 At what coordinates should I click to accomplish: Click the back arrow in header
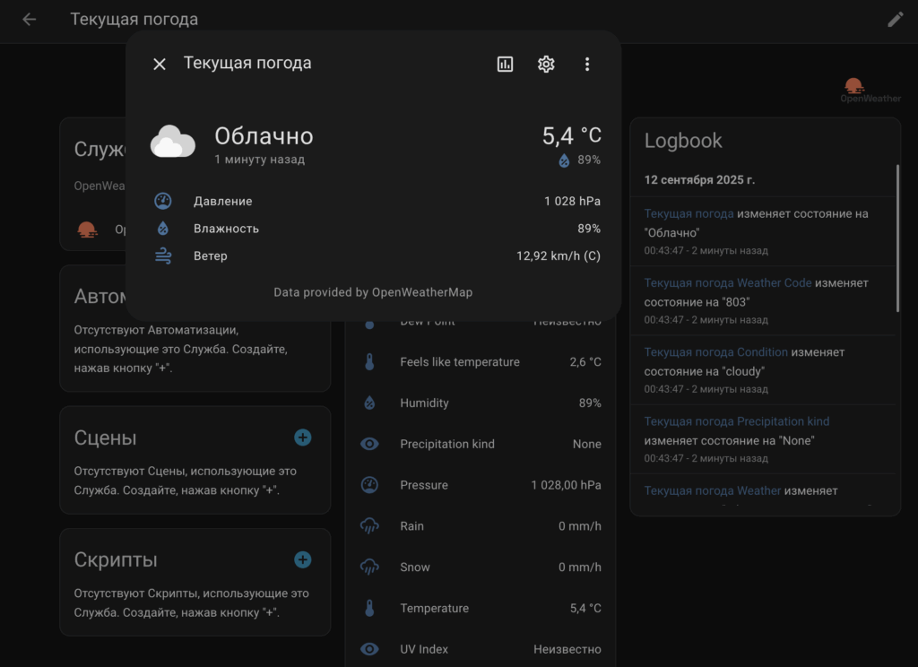tap(30, 20)
